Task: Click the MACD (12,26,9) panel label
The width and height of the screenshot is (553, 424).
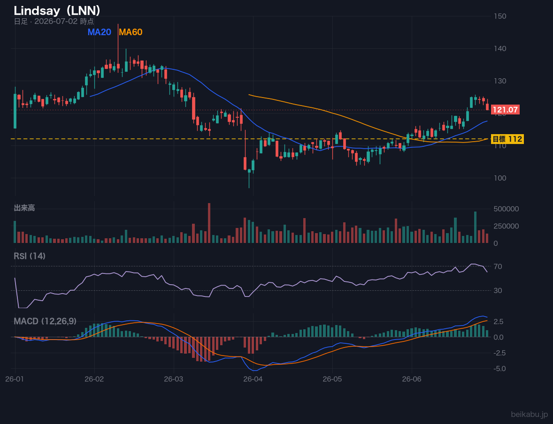Action: click(x=45, y=321)
